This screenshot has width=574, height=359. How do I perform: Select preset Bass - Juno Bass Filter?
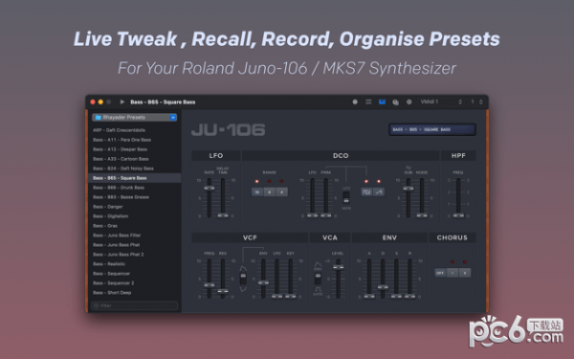(x=134, y=236)
